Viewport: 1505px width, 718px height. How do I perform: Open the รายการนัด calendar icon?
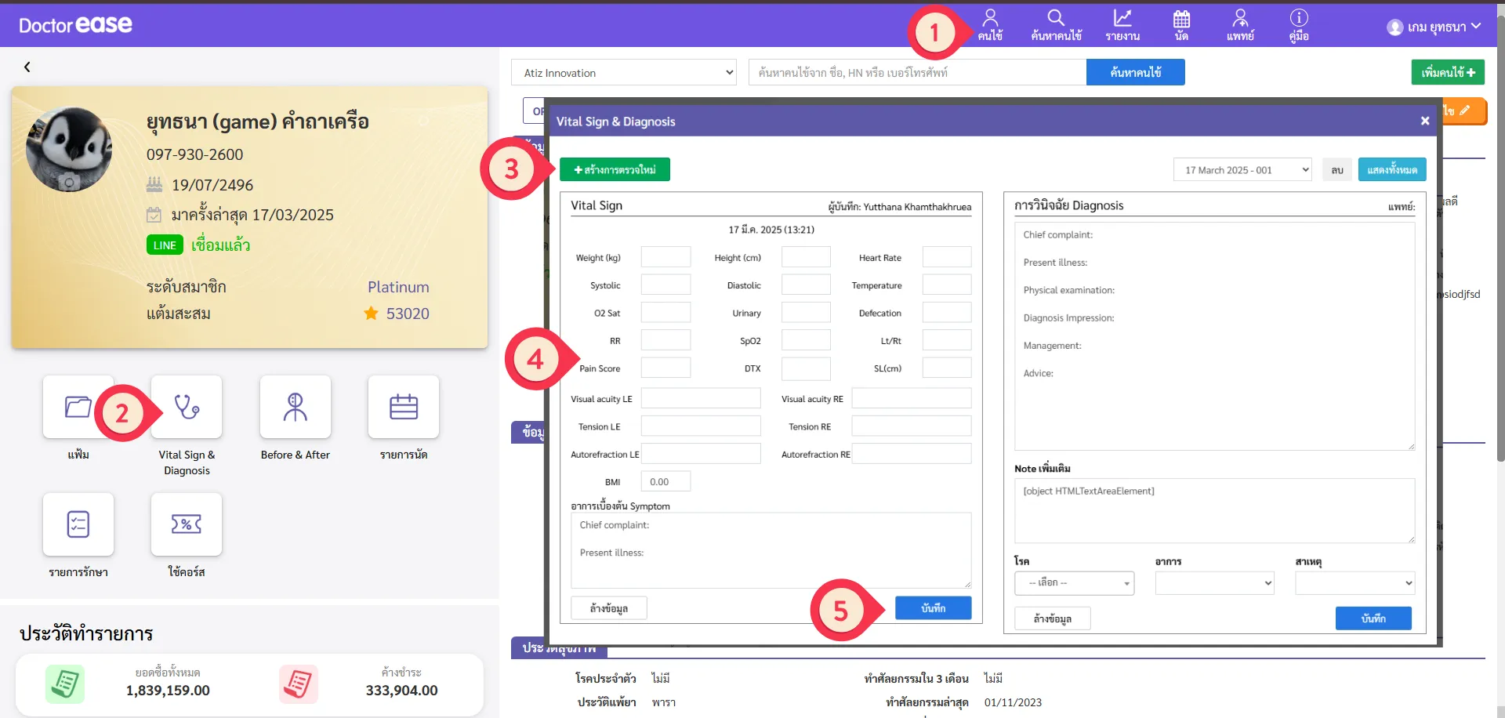point(403,407)
